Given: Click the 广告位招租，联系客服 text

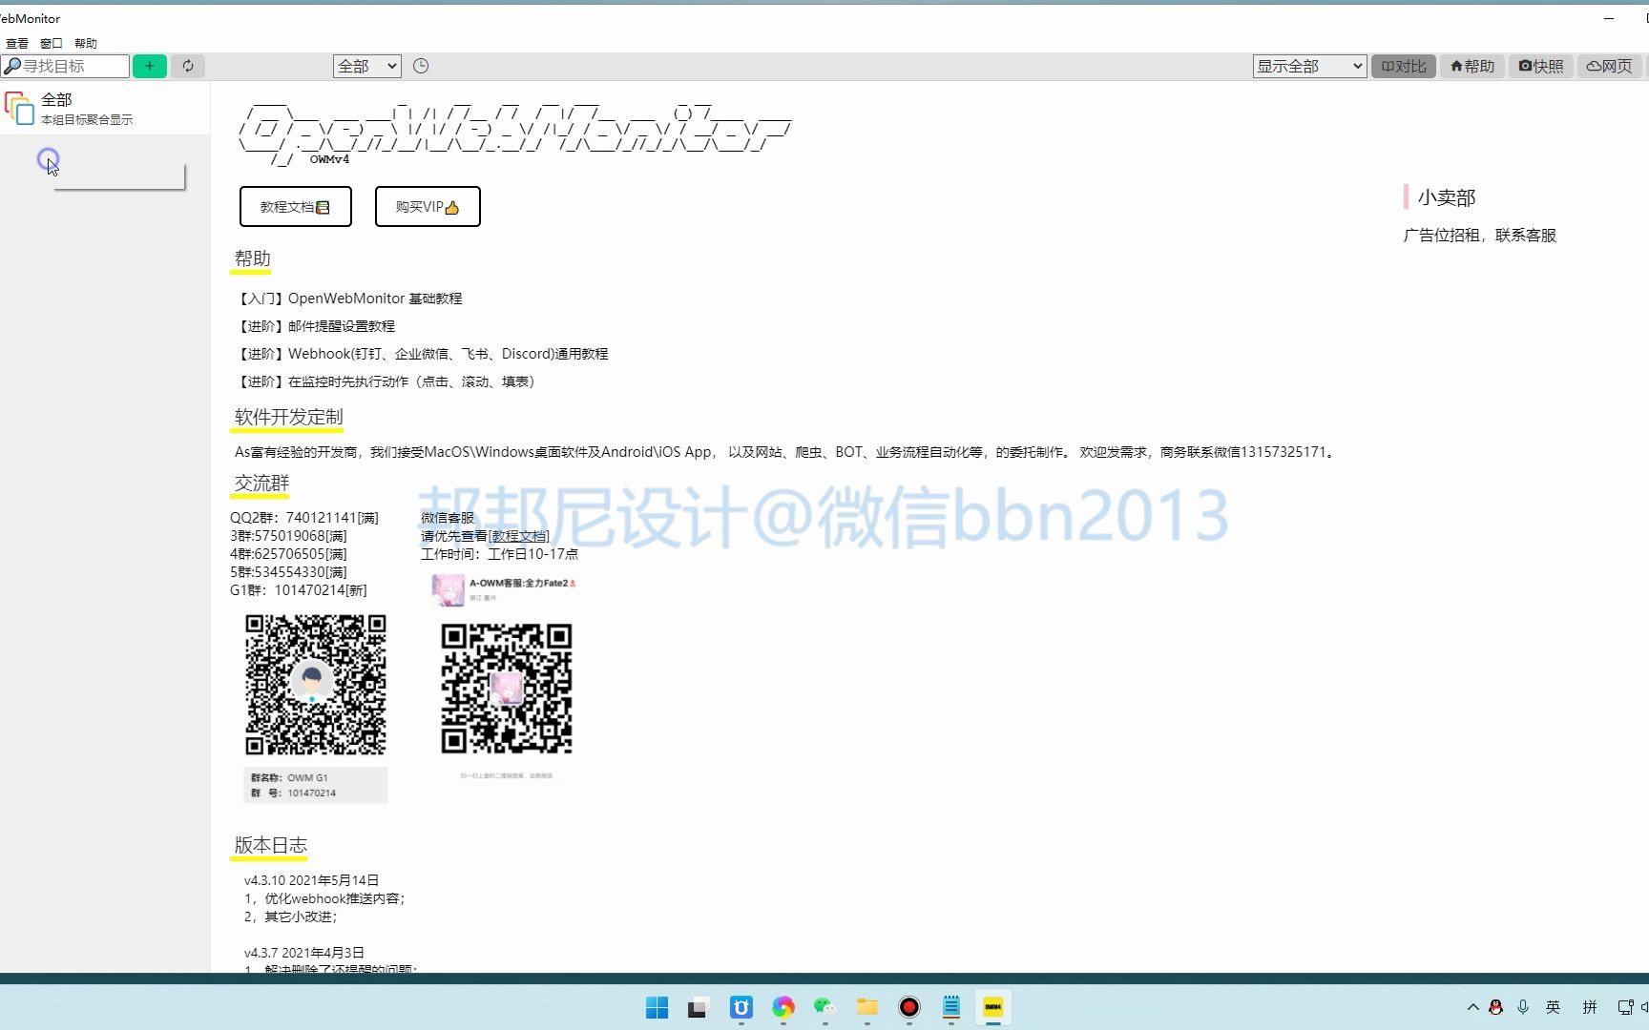Looking at the screenshot, I should pos(1479,235).
